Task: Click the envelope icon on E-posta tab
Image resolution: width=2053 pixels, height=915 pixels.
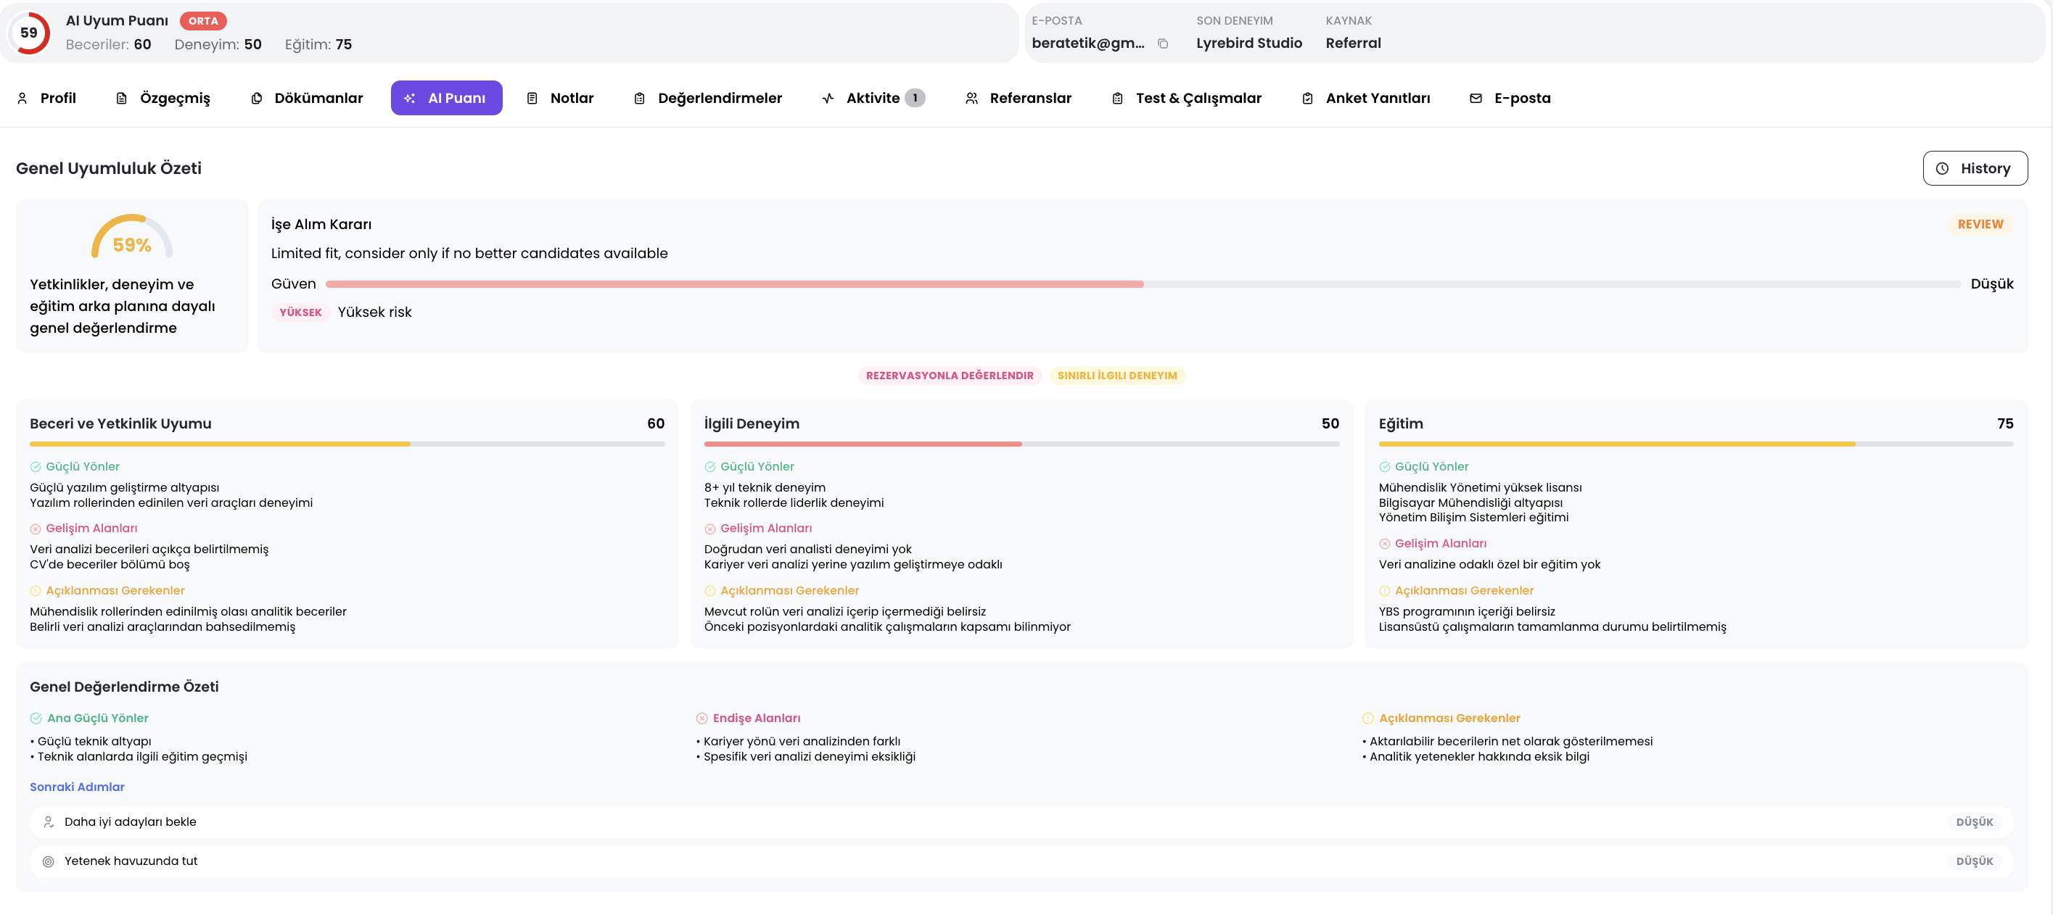Action: click(1476, 98)
